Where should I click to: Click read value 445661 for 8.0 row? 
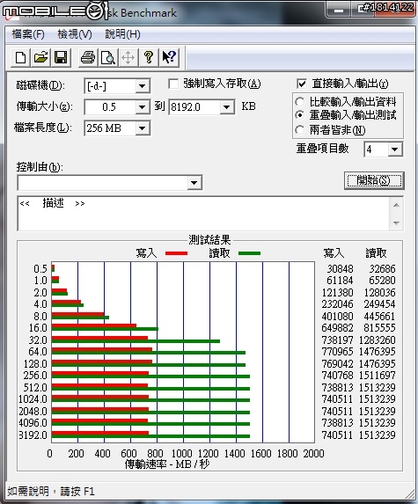379,317
